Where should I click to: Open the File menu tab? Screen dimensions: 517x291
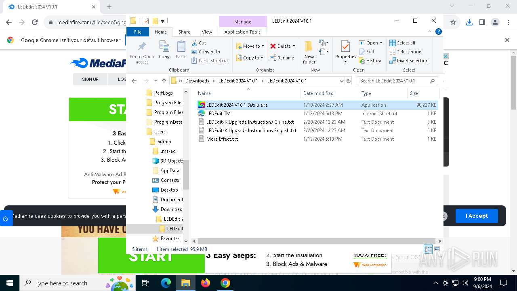tap(138, 32)
